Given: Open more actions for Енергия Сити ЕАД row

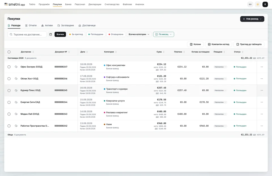Looking at the screenshot, I should click(x=262, y=102).
